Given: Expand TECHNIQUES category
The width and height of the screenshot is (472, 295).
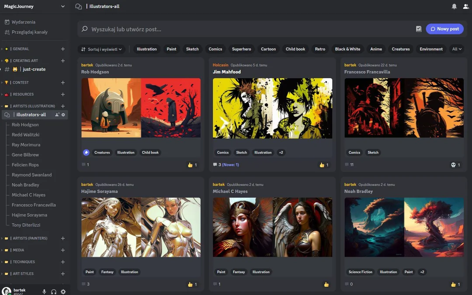Looking at the screenshot, I should tap(24, 262).
